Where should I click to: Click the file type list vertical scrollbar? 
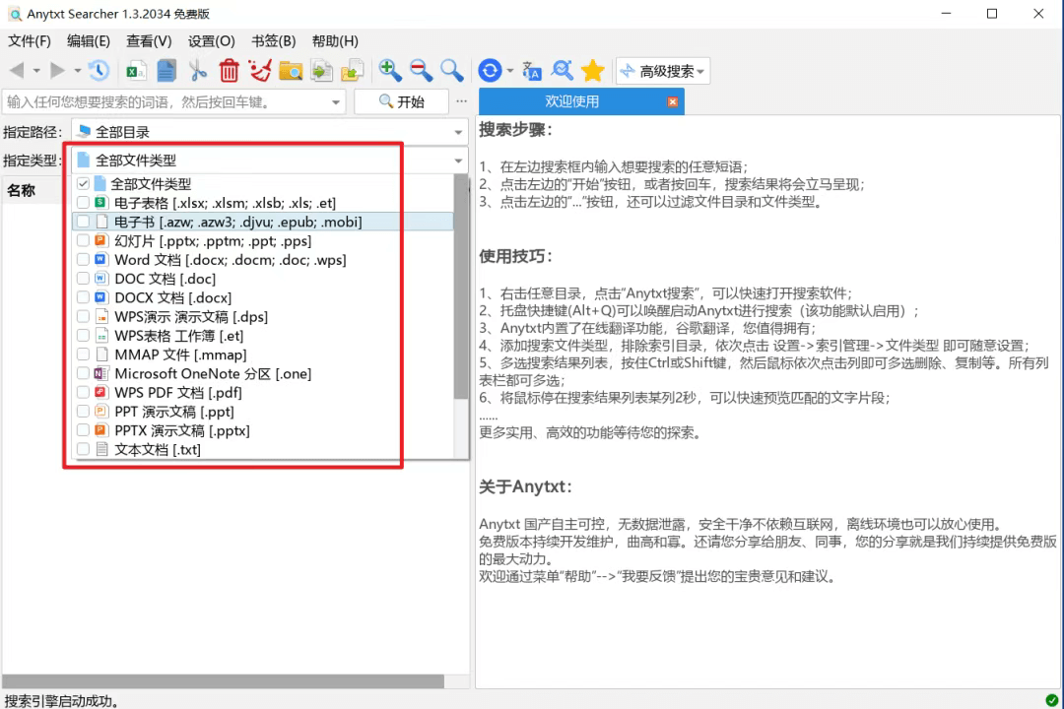[461, 286]
